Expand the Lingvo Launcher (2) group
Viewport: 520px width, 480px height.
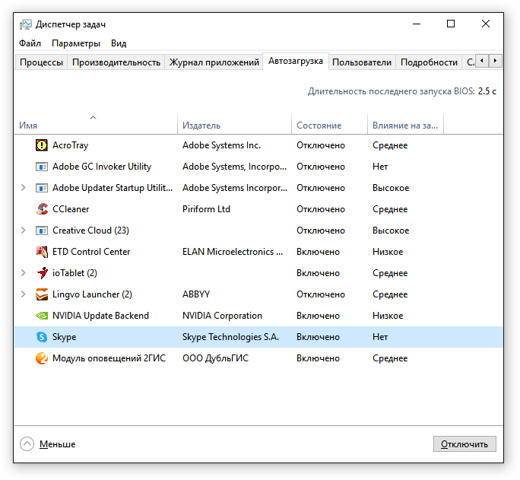click(x=24, y=294)
